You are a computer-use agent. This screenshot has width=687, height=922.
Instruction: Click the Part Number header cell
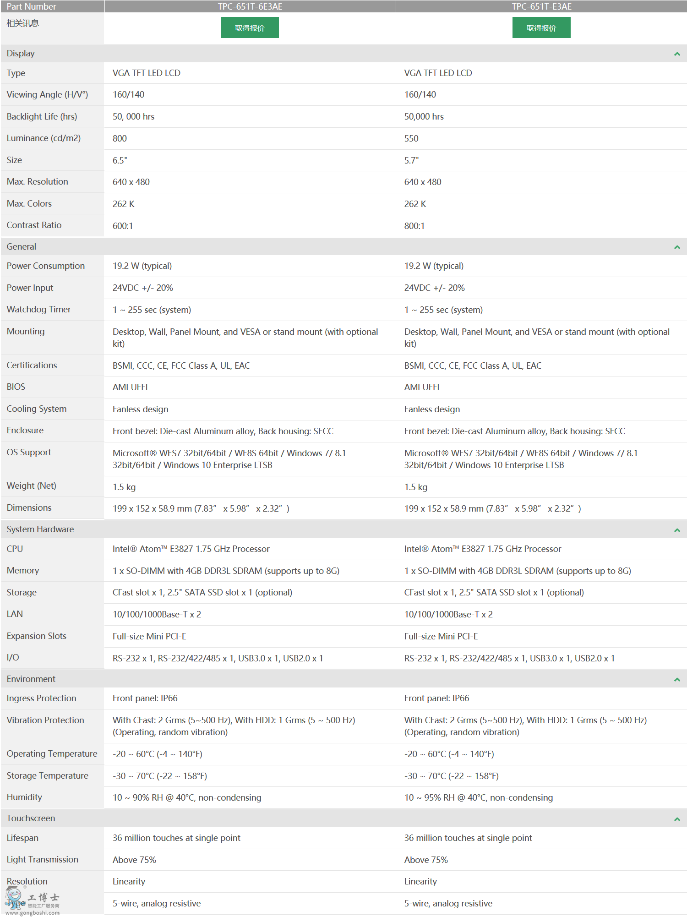(x=31, y=6)
